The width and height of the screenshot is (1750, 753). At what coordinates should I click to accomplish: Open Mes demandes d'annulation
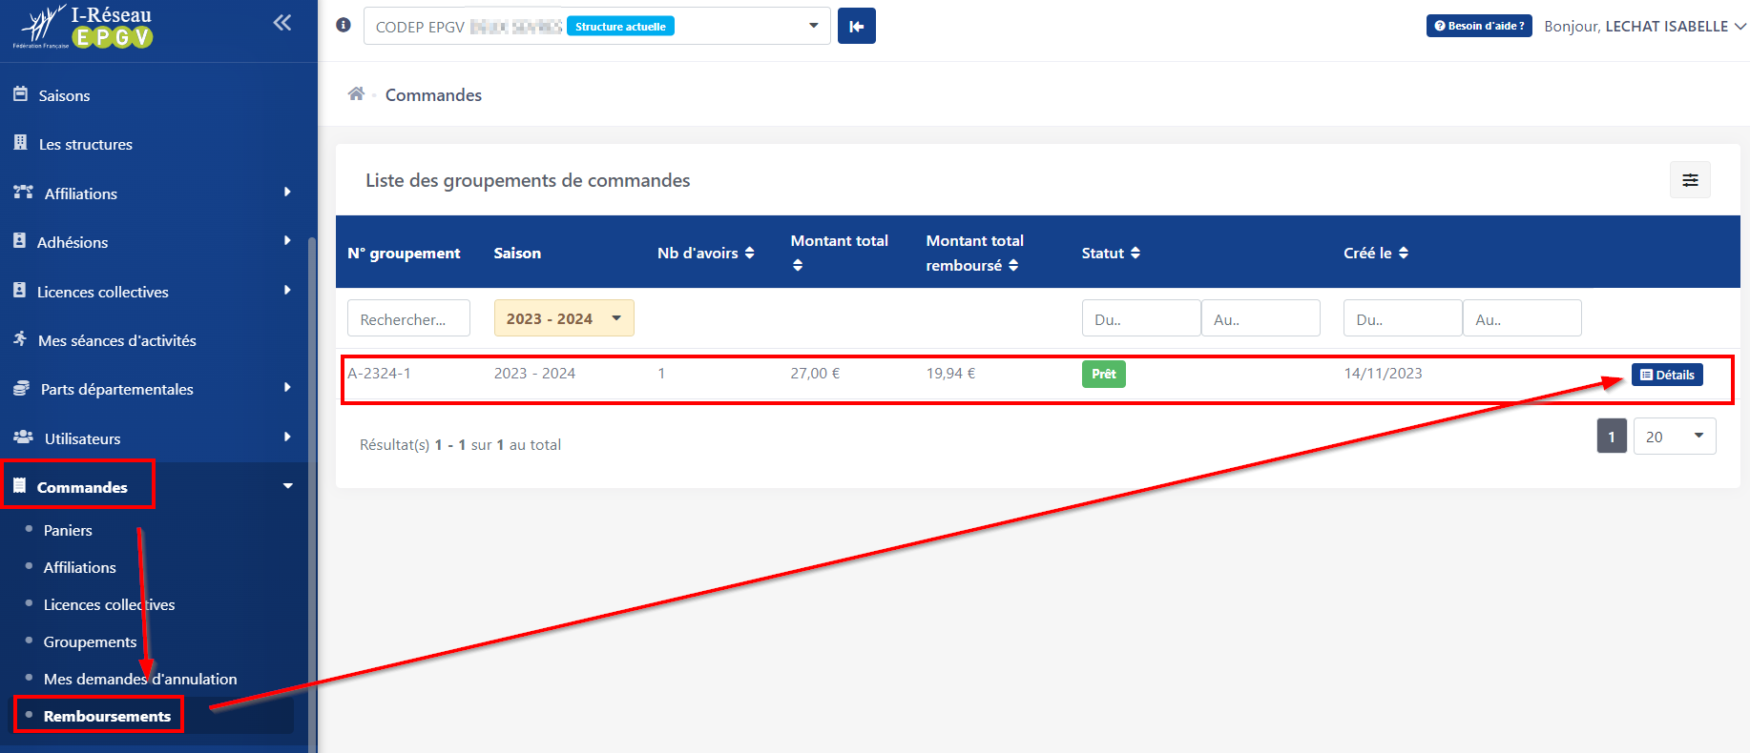tap(140, 680)
